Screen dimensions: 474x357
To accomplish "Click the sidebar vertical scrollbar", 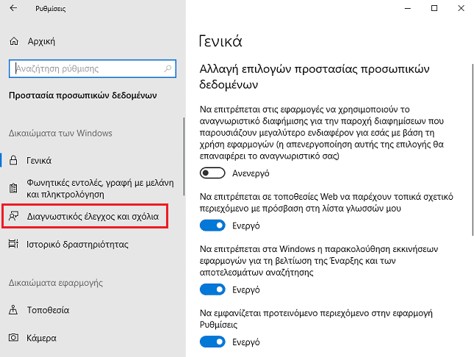I will point(184,156).
